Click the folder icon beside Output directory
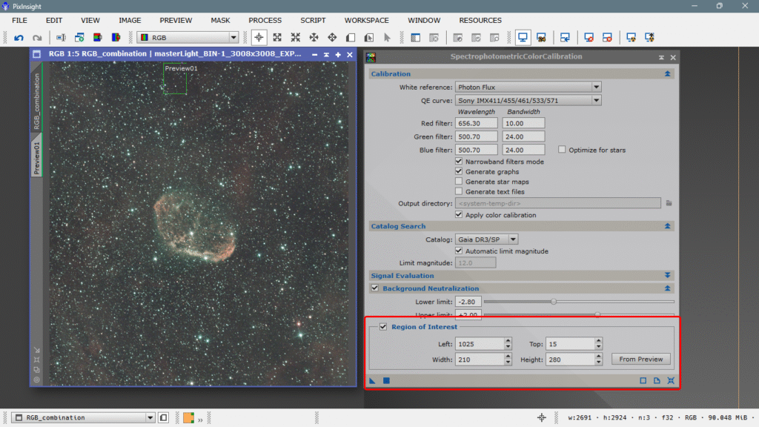Screen dimensions: 759x427 [x=669, y=203]
